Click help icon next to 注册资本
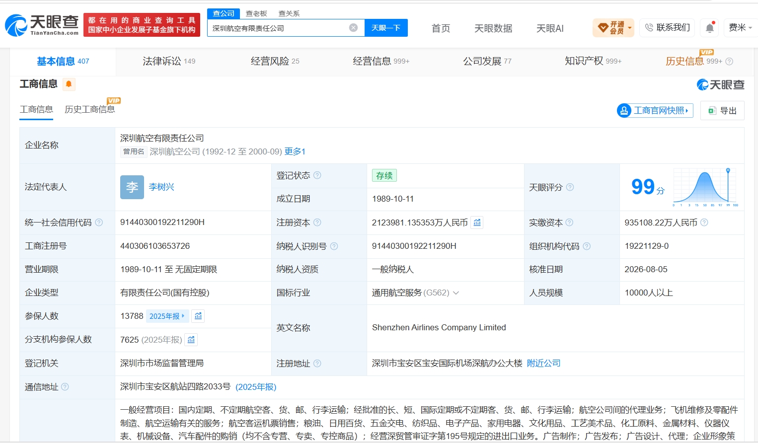Screen dimensions: 758x443 317,222
